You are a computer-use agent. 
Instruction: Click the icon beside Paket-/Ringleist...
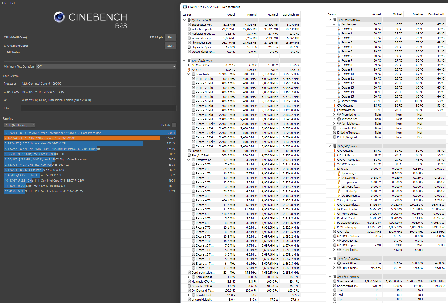[x=335, y=137]
